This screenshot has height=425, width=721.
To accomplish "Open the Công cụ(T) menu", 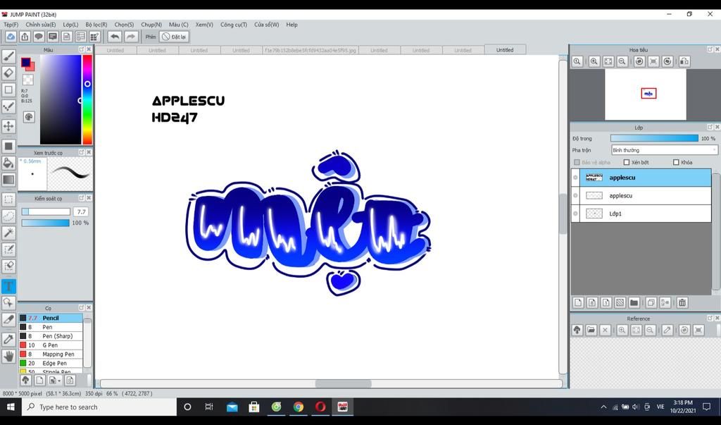I will tap(234, 25).
